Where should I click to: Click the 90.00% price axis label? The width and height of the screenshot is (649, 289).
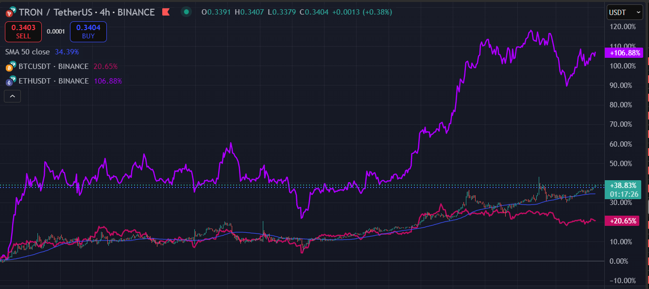pos(622,85)
